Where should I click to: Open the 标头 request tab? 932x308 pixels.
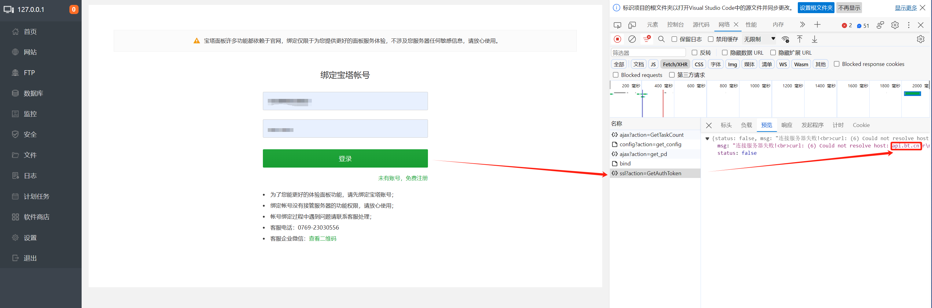(726, 125)
